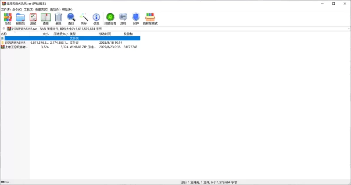Screen dimensions: 351x185
Task: Click the 添加 (Add) toolbar icon
Action: click(x=8, y=19)
